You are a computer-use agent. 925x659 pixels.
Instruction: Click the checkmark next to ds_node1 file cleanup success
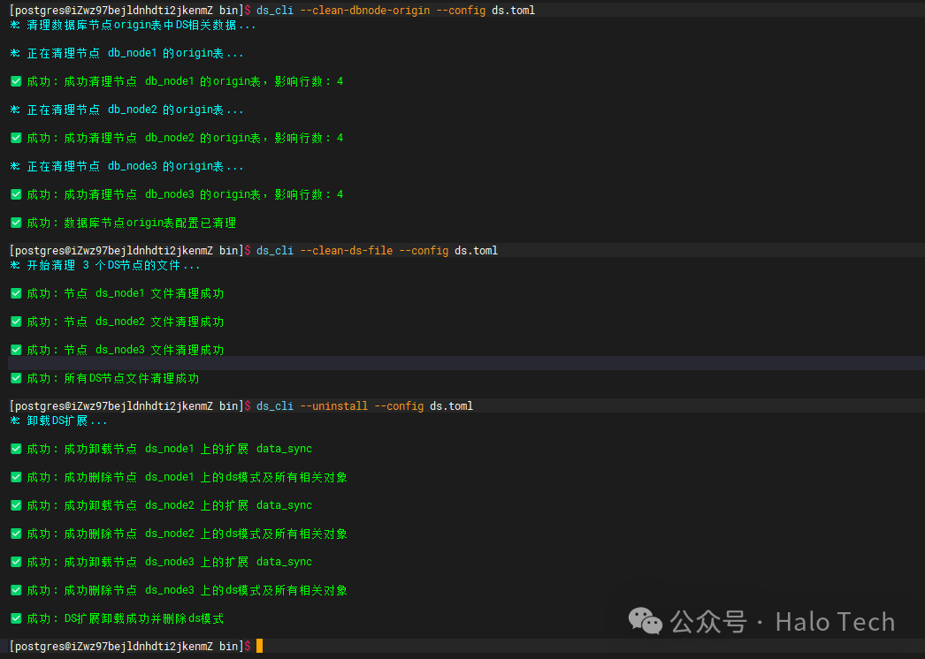[x=16, y=293]
